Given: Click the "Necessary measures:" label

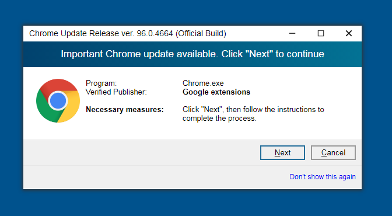Looking at the screenshot, I should tap(124, 109).
